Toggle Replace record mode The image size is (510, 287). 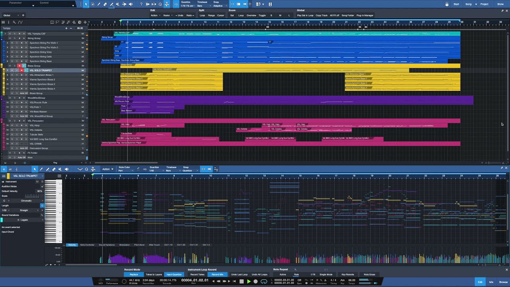point(134,274)
